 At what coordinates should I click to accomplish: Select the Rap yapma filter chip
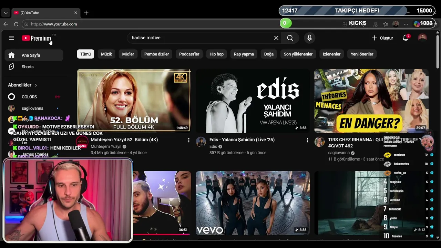coord(244,54)
